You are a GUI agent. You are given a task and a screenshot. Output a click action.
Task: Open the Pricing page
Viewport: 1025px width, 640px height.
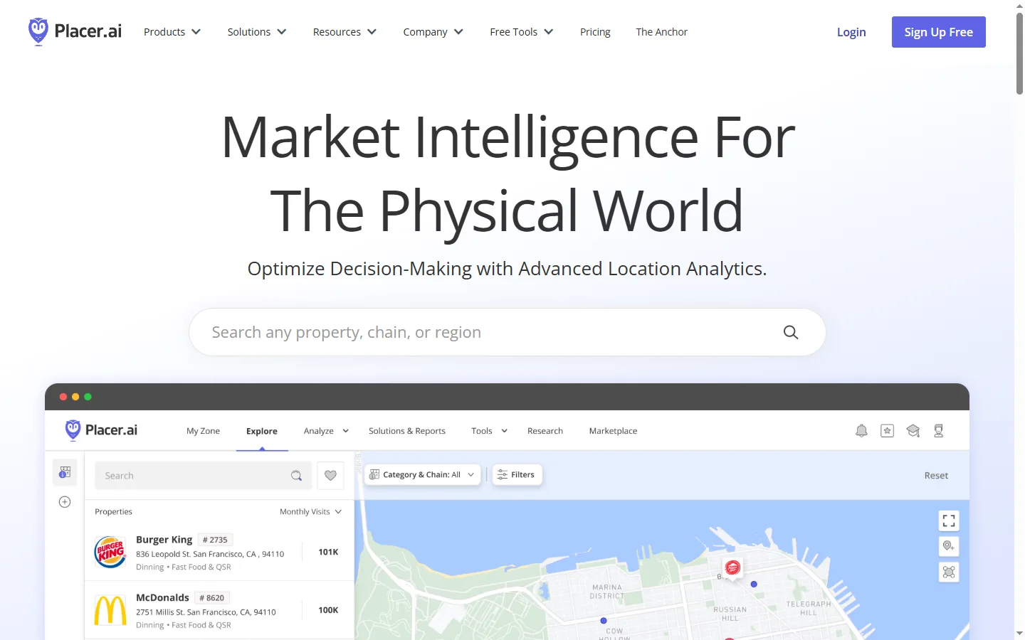[595, 32]
